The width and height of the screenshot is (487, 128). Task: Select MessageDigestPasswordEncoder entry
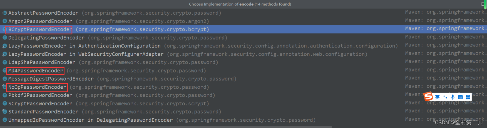point(51,79)
